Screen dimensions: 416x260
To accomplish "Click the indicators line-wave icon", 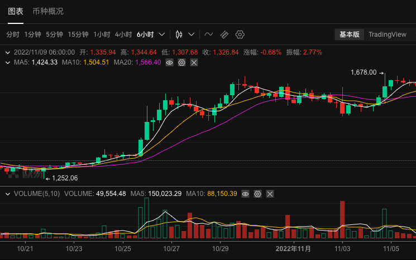I will point(208,35).
